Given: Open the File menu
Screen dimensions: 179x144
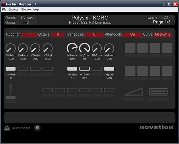Looking at the screenshot, I should coord(4,10).
